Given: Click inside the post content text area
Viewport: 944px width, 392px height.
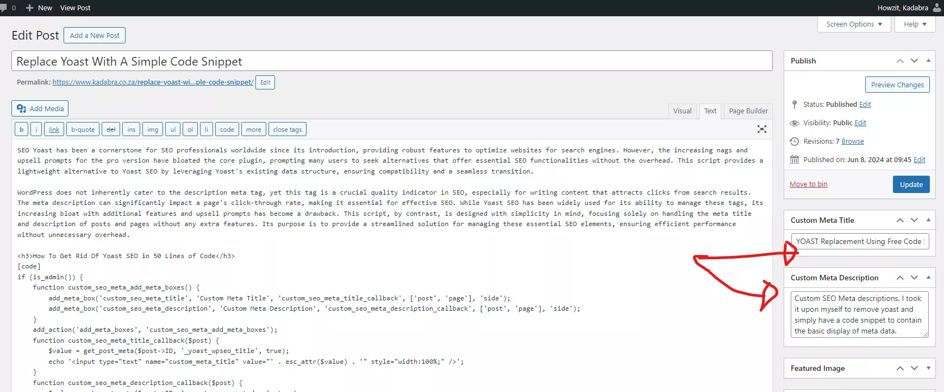Looking at the screenshot, I should coord(391,266).
